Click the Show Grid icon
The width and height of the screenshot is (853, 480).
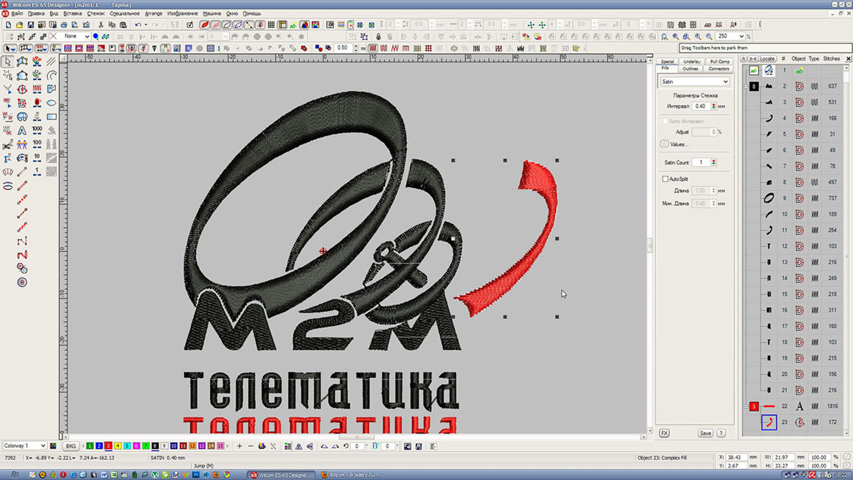pyautogui.click(x=271, y=25)
